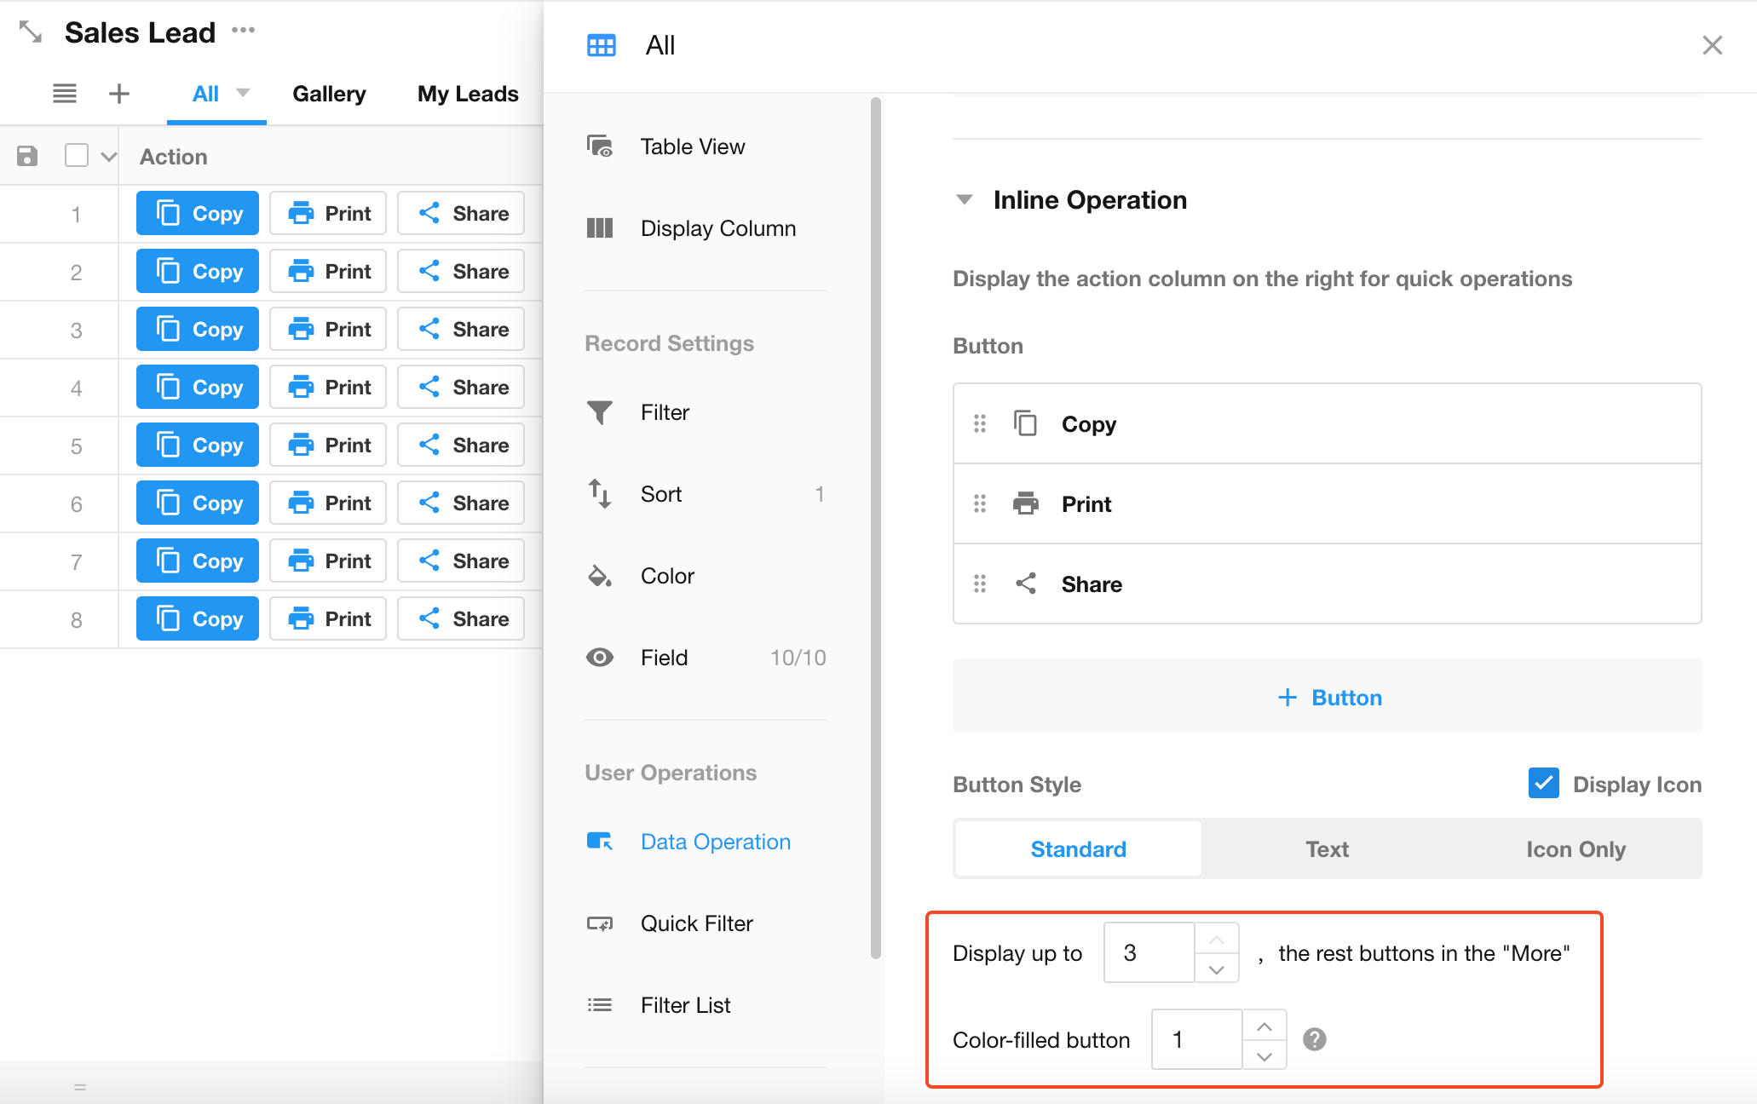This screenshot has width=1757, height=1104.
Task: Open the Data Operation menu item
Action: [715, 842]
